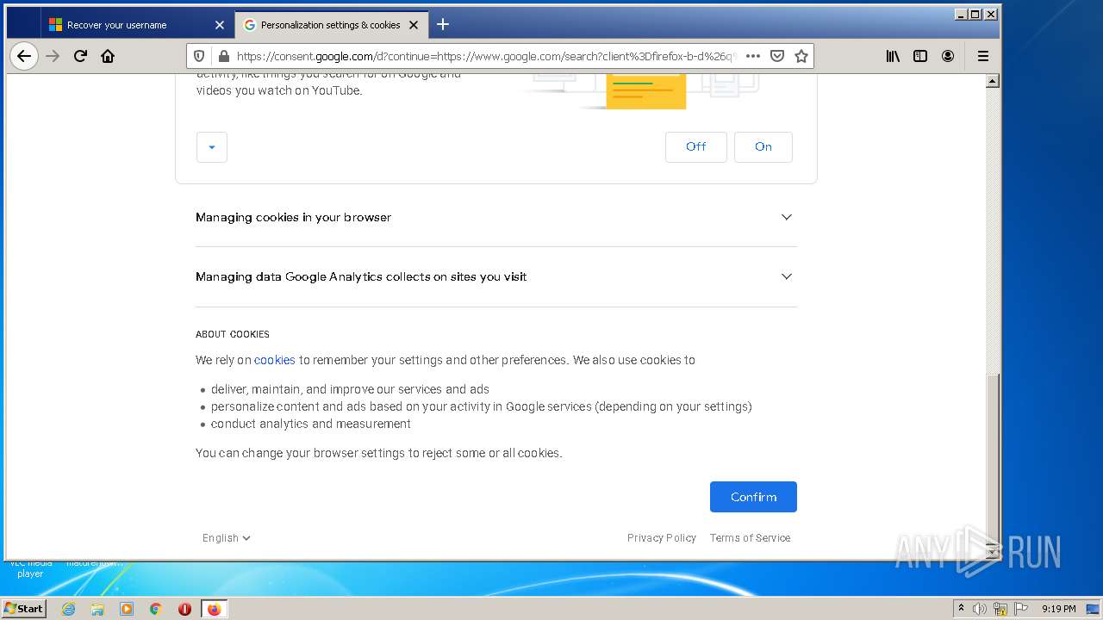Expand details with small dropdown arrow button

click(212, 147)
